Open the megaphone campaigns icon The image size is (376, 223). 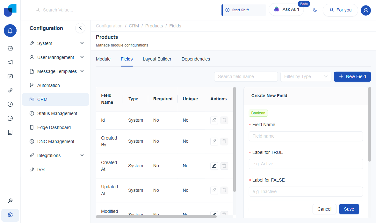[x=10, y=62]
